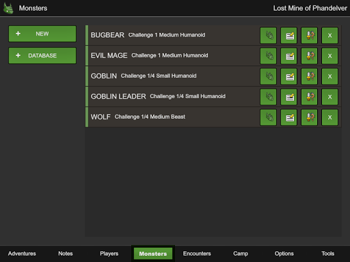Go to the Adventures tab
Viewport: 350px width, 262px height.
click(22, 254)
